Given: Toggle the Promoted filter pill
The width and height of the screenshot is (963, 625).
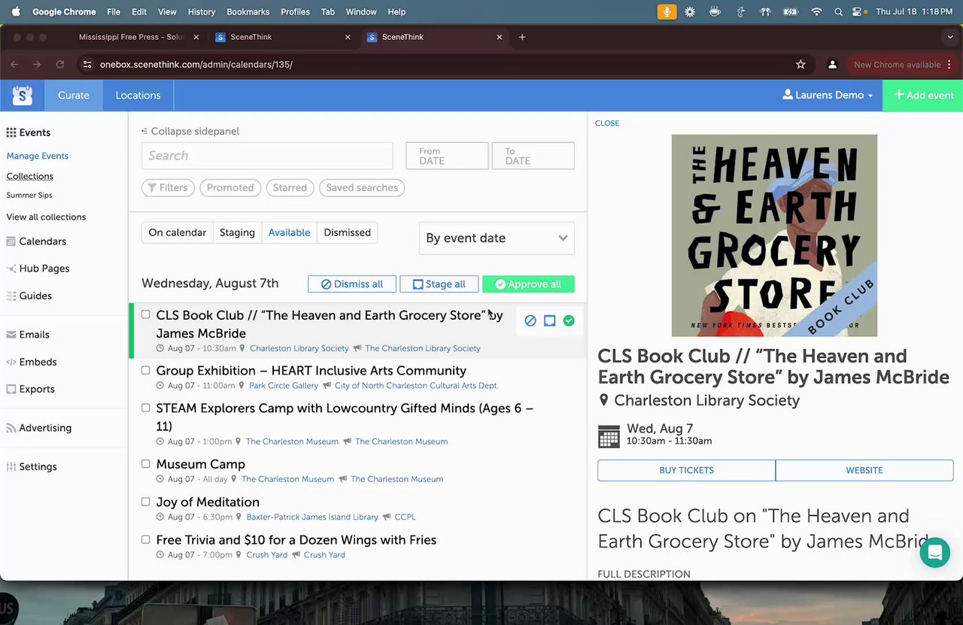Looking at the screenshot, I should (x=230, y=188).
